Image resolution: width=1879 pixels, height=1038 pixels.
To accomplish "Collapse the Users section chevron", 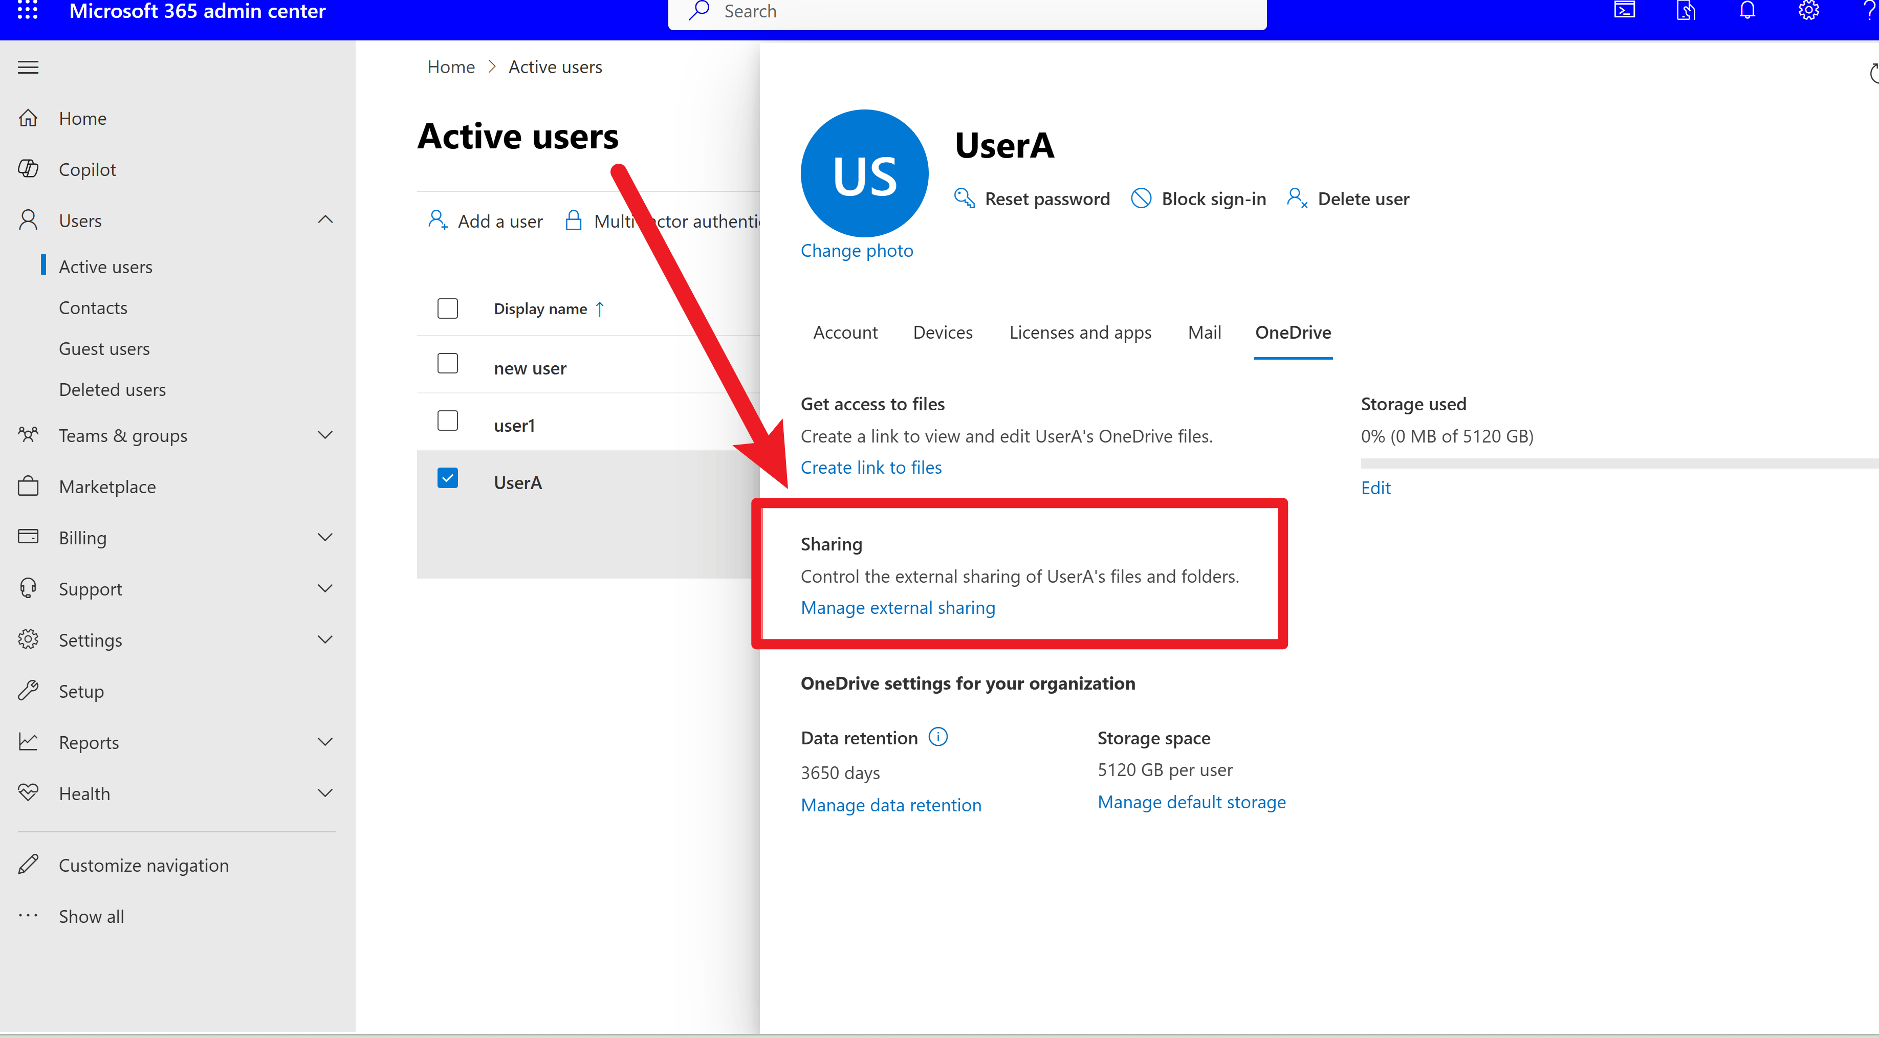I will (325, 219).
